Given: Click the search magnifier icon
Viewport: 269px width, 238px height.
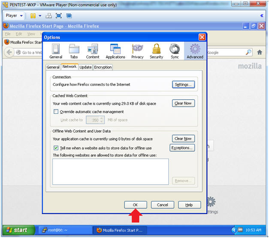Looking at the screenshot, I should click(248, 52).
